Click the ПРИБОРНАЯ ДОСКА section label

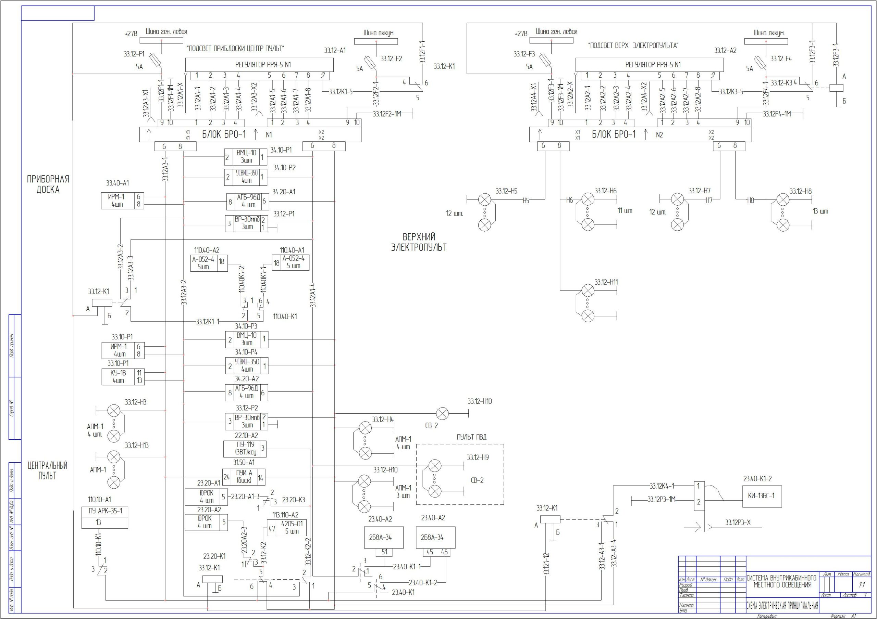[48, 184]
